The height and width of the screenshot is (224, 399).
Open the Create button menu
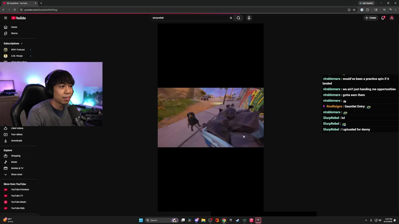pos(371,18)
